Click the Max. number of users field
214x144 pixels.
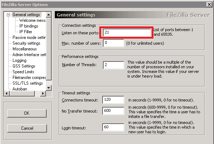[x=114, y=43]
